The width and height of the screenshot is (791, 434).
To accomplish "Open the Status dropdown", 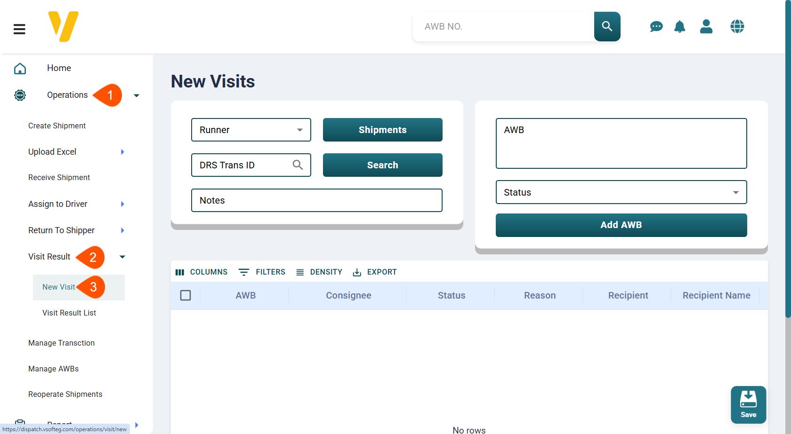I will pyautogui.click(x=735, y=192).
